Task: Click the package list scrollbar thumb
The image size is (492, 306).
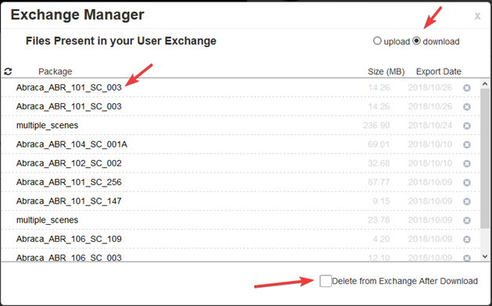Action: pos(485,158)
